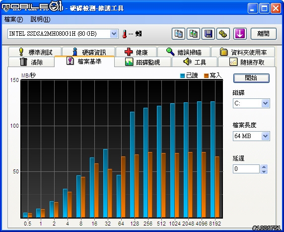Click the copy text to clipboard icon
Screen dimensions: 284x232
click(x=178, y=34)
